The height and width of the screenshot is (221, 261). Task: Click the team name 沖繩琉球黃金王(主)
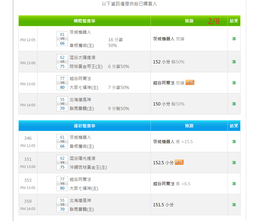(x=88, y=167)
